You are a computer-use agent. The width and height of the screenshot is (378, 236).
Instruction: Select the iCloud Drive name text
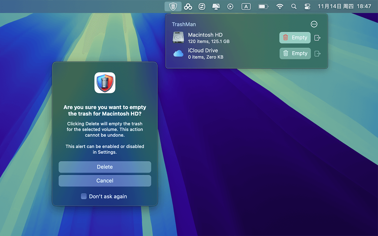[203, 50]
